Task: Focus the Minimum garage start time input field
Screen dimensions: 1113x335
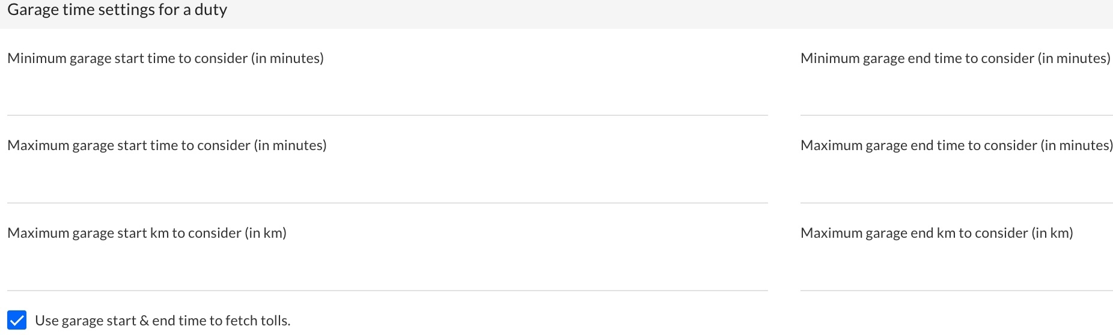Action: tap(388, 94)
